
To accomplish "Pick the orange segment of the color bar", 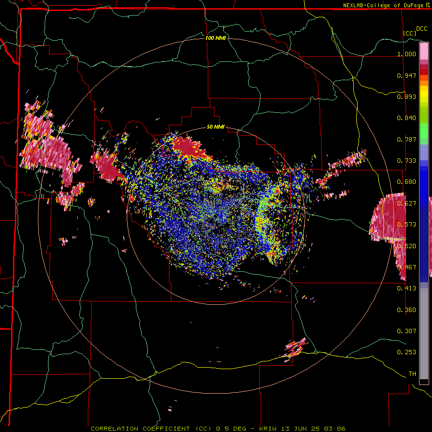I will (x=424, y=83).
